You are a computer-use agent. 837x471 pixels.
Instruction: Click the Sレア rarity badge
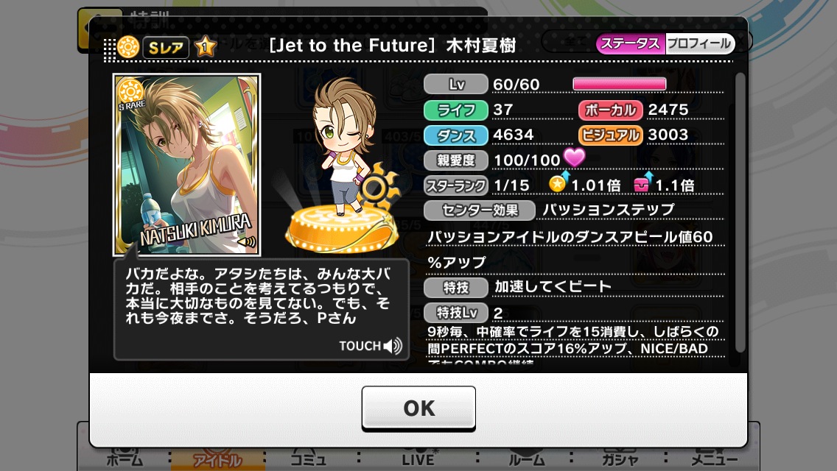166,48
